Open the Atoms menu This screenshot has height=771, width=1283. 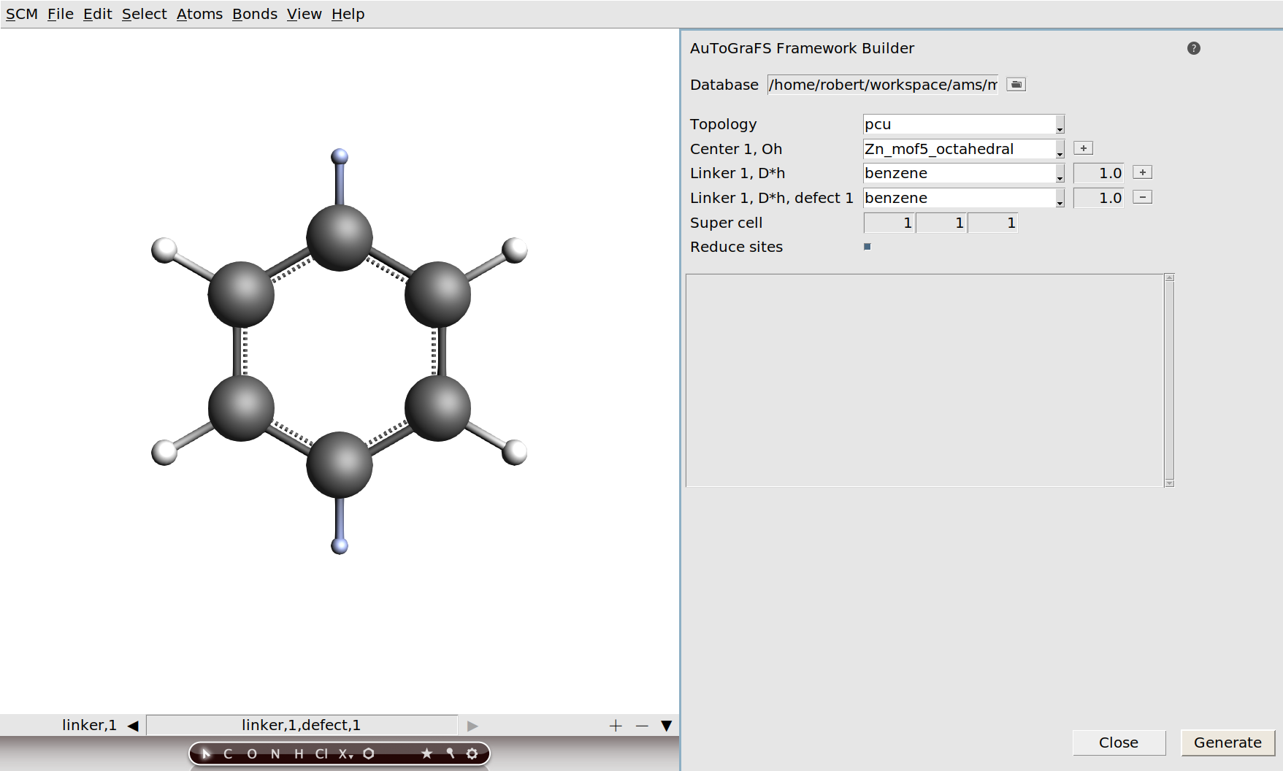tap(199, 13)
